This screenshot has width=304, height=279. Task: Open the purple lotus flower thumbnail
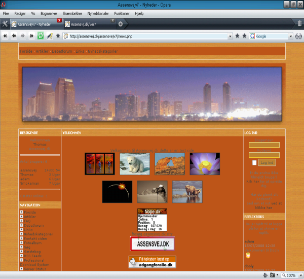[x=205, y=164]
